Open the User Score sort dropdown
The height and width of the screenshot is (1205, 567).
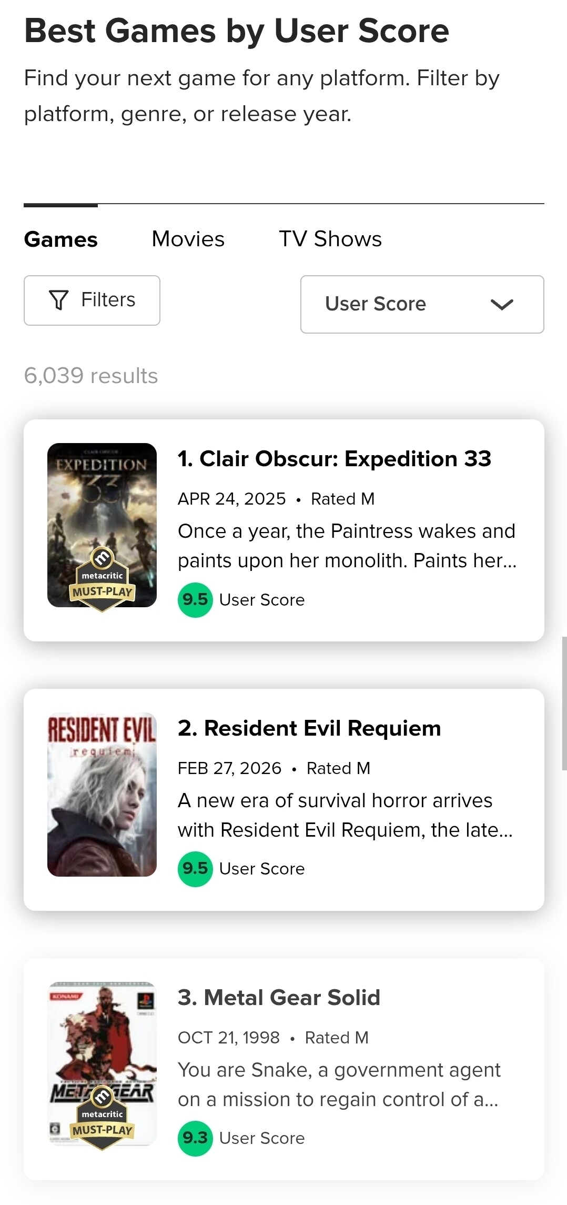tap(422, 304)
